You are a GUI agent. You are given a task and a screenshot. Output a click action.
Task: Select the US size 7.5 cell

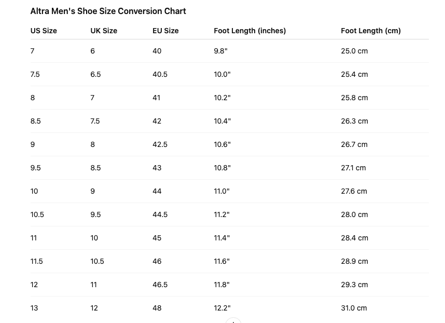pyautogui.click(x=35, y=74)
